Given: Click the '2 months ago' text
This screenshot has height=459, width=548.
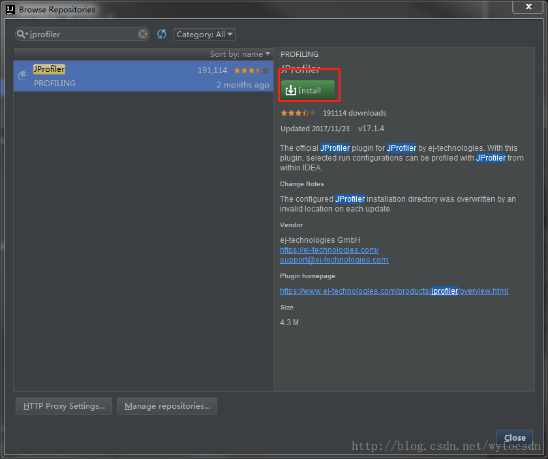Looking at the screenshot, I should tap(243, 85).
